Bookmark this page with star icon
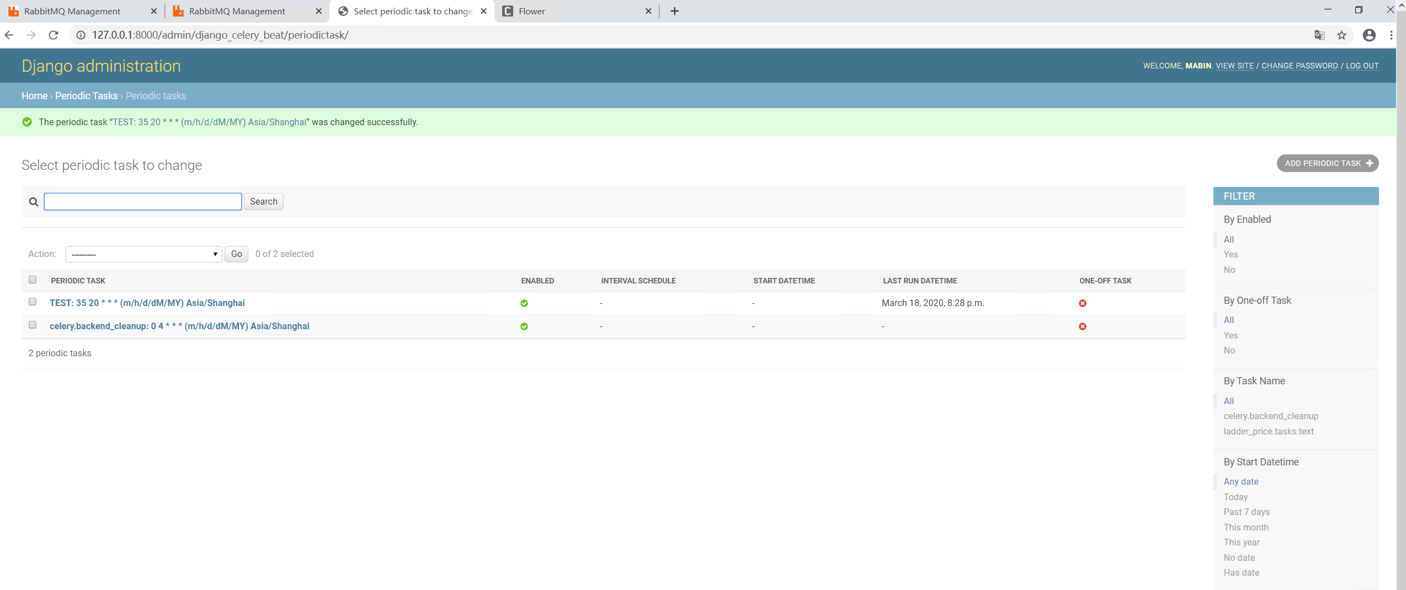1406x590 pixels. click(1342, 35)
